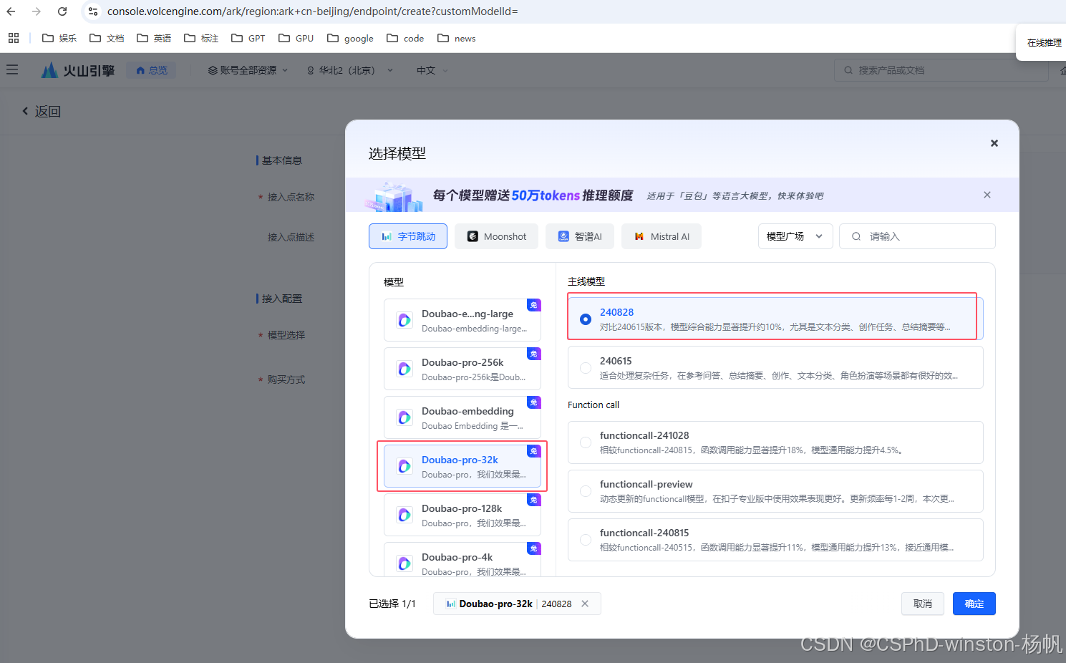Viewport: 1066px width, 663px height.
Task: Switch to the Moonshot provider tab
Action: click(496, 236)
